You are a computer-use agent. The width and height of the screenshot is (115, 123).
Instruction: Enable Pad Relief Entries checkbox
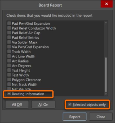pyautogui.click(x=9, y=37)
